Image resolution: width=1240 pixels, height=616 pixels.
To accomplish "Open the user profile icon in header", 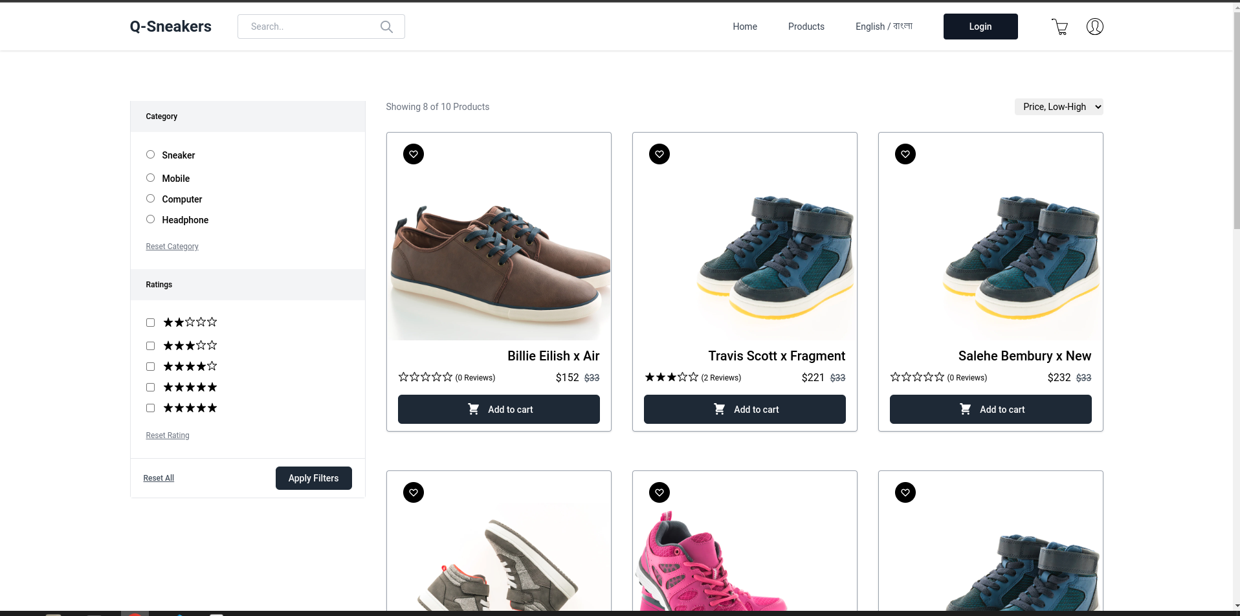I will [1095, 27].
